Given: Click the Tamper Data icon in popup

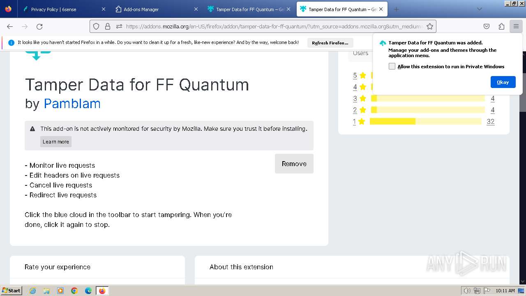Looking at the screenshot, I should [383, 43].
